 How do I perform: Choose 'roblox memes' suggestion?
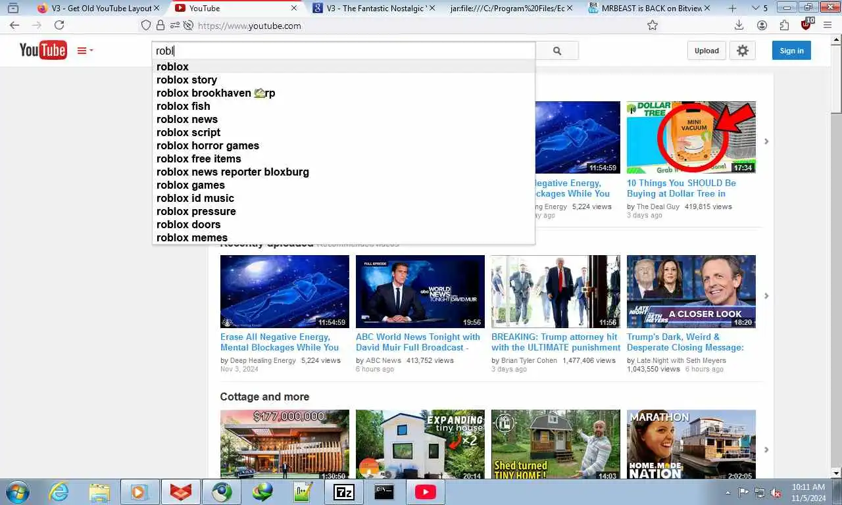click(x=343, y=237)
